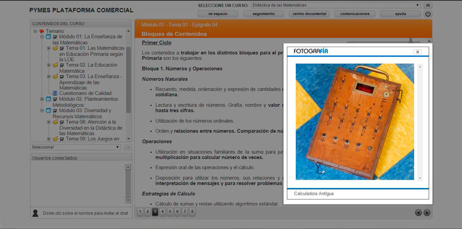The width and height of the screenshot is (462, 229).
Task: Select the current page 3 button
Action: [155, 212]
